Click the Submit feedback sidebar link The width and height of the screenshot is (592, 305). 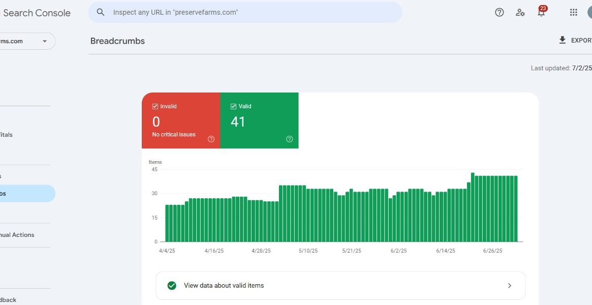click(8, 300)
